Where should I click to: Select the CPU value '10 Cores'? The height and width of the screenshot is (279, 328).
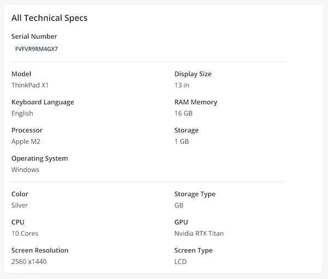click(25, 234)
